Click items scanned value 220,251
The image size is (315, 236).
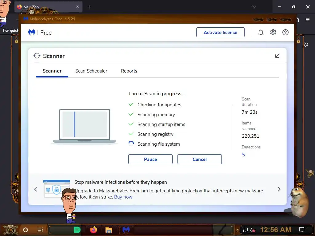click(x=250, y=136)
